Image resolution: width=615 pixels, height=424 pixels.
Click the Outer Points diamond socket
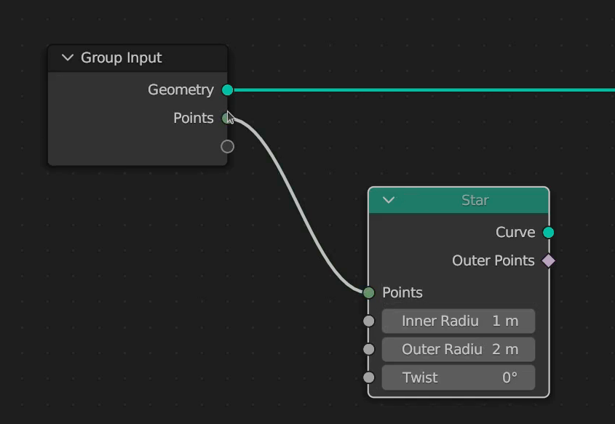point(548,260)
